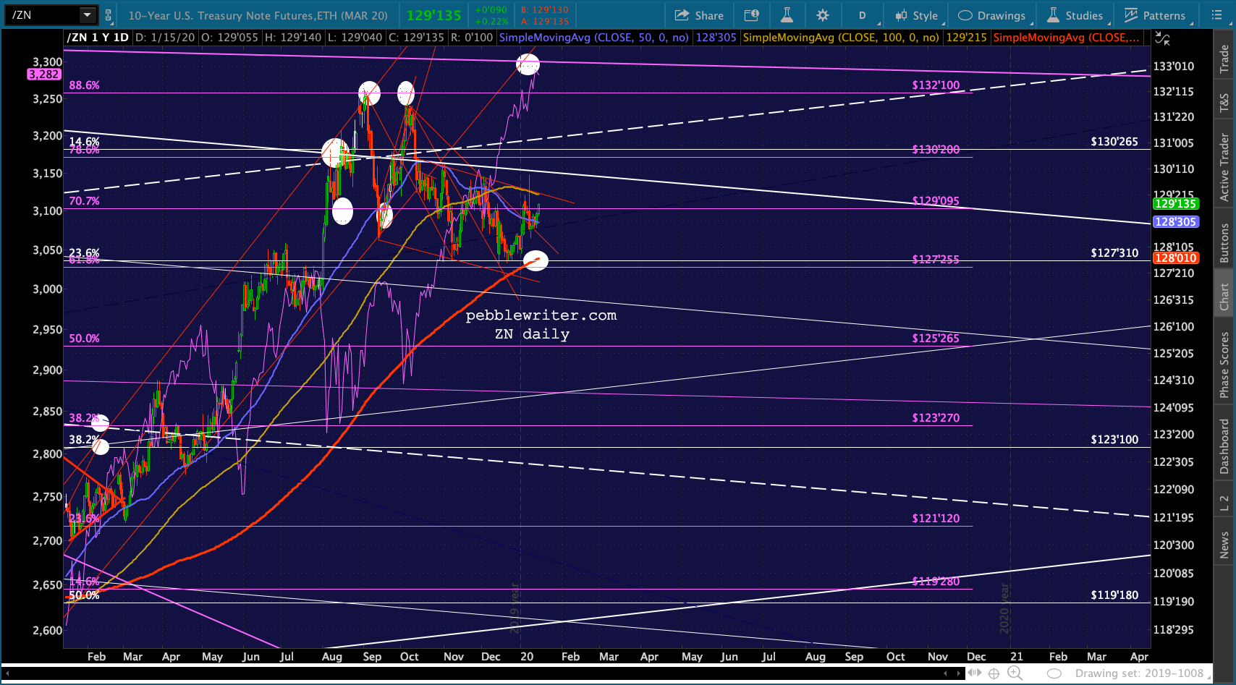Image resolution: width=1236 pixels, height=685 pixels.
Task: Click the /ZN 1 Y 1D chart title label
Action: (98, 38)
